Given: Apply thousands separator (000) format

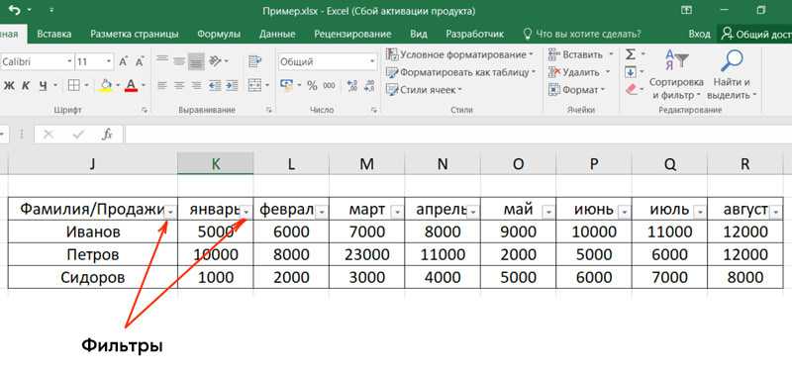Looking at the screenshot, I should click(x=330, y=86).
